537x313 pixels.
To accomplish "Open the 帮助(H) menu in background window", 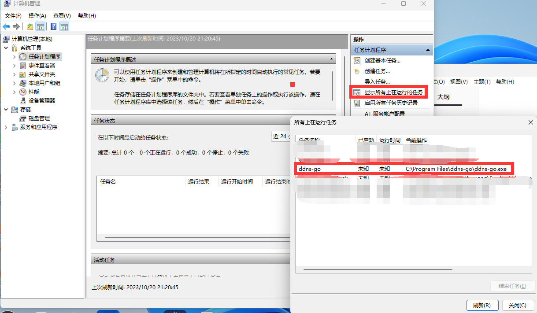I will [505, 82].
